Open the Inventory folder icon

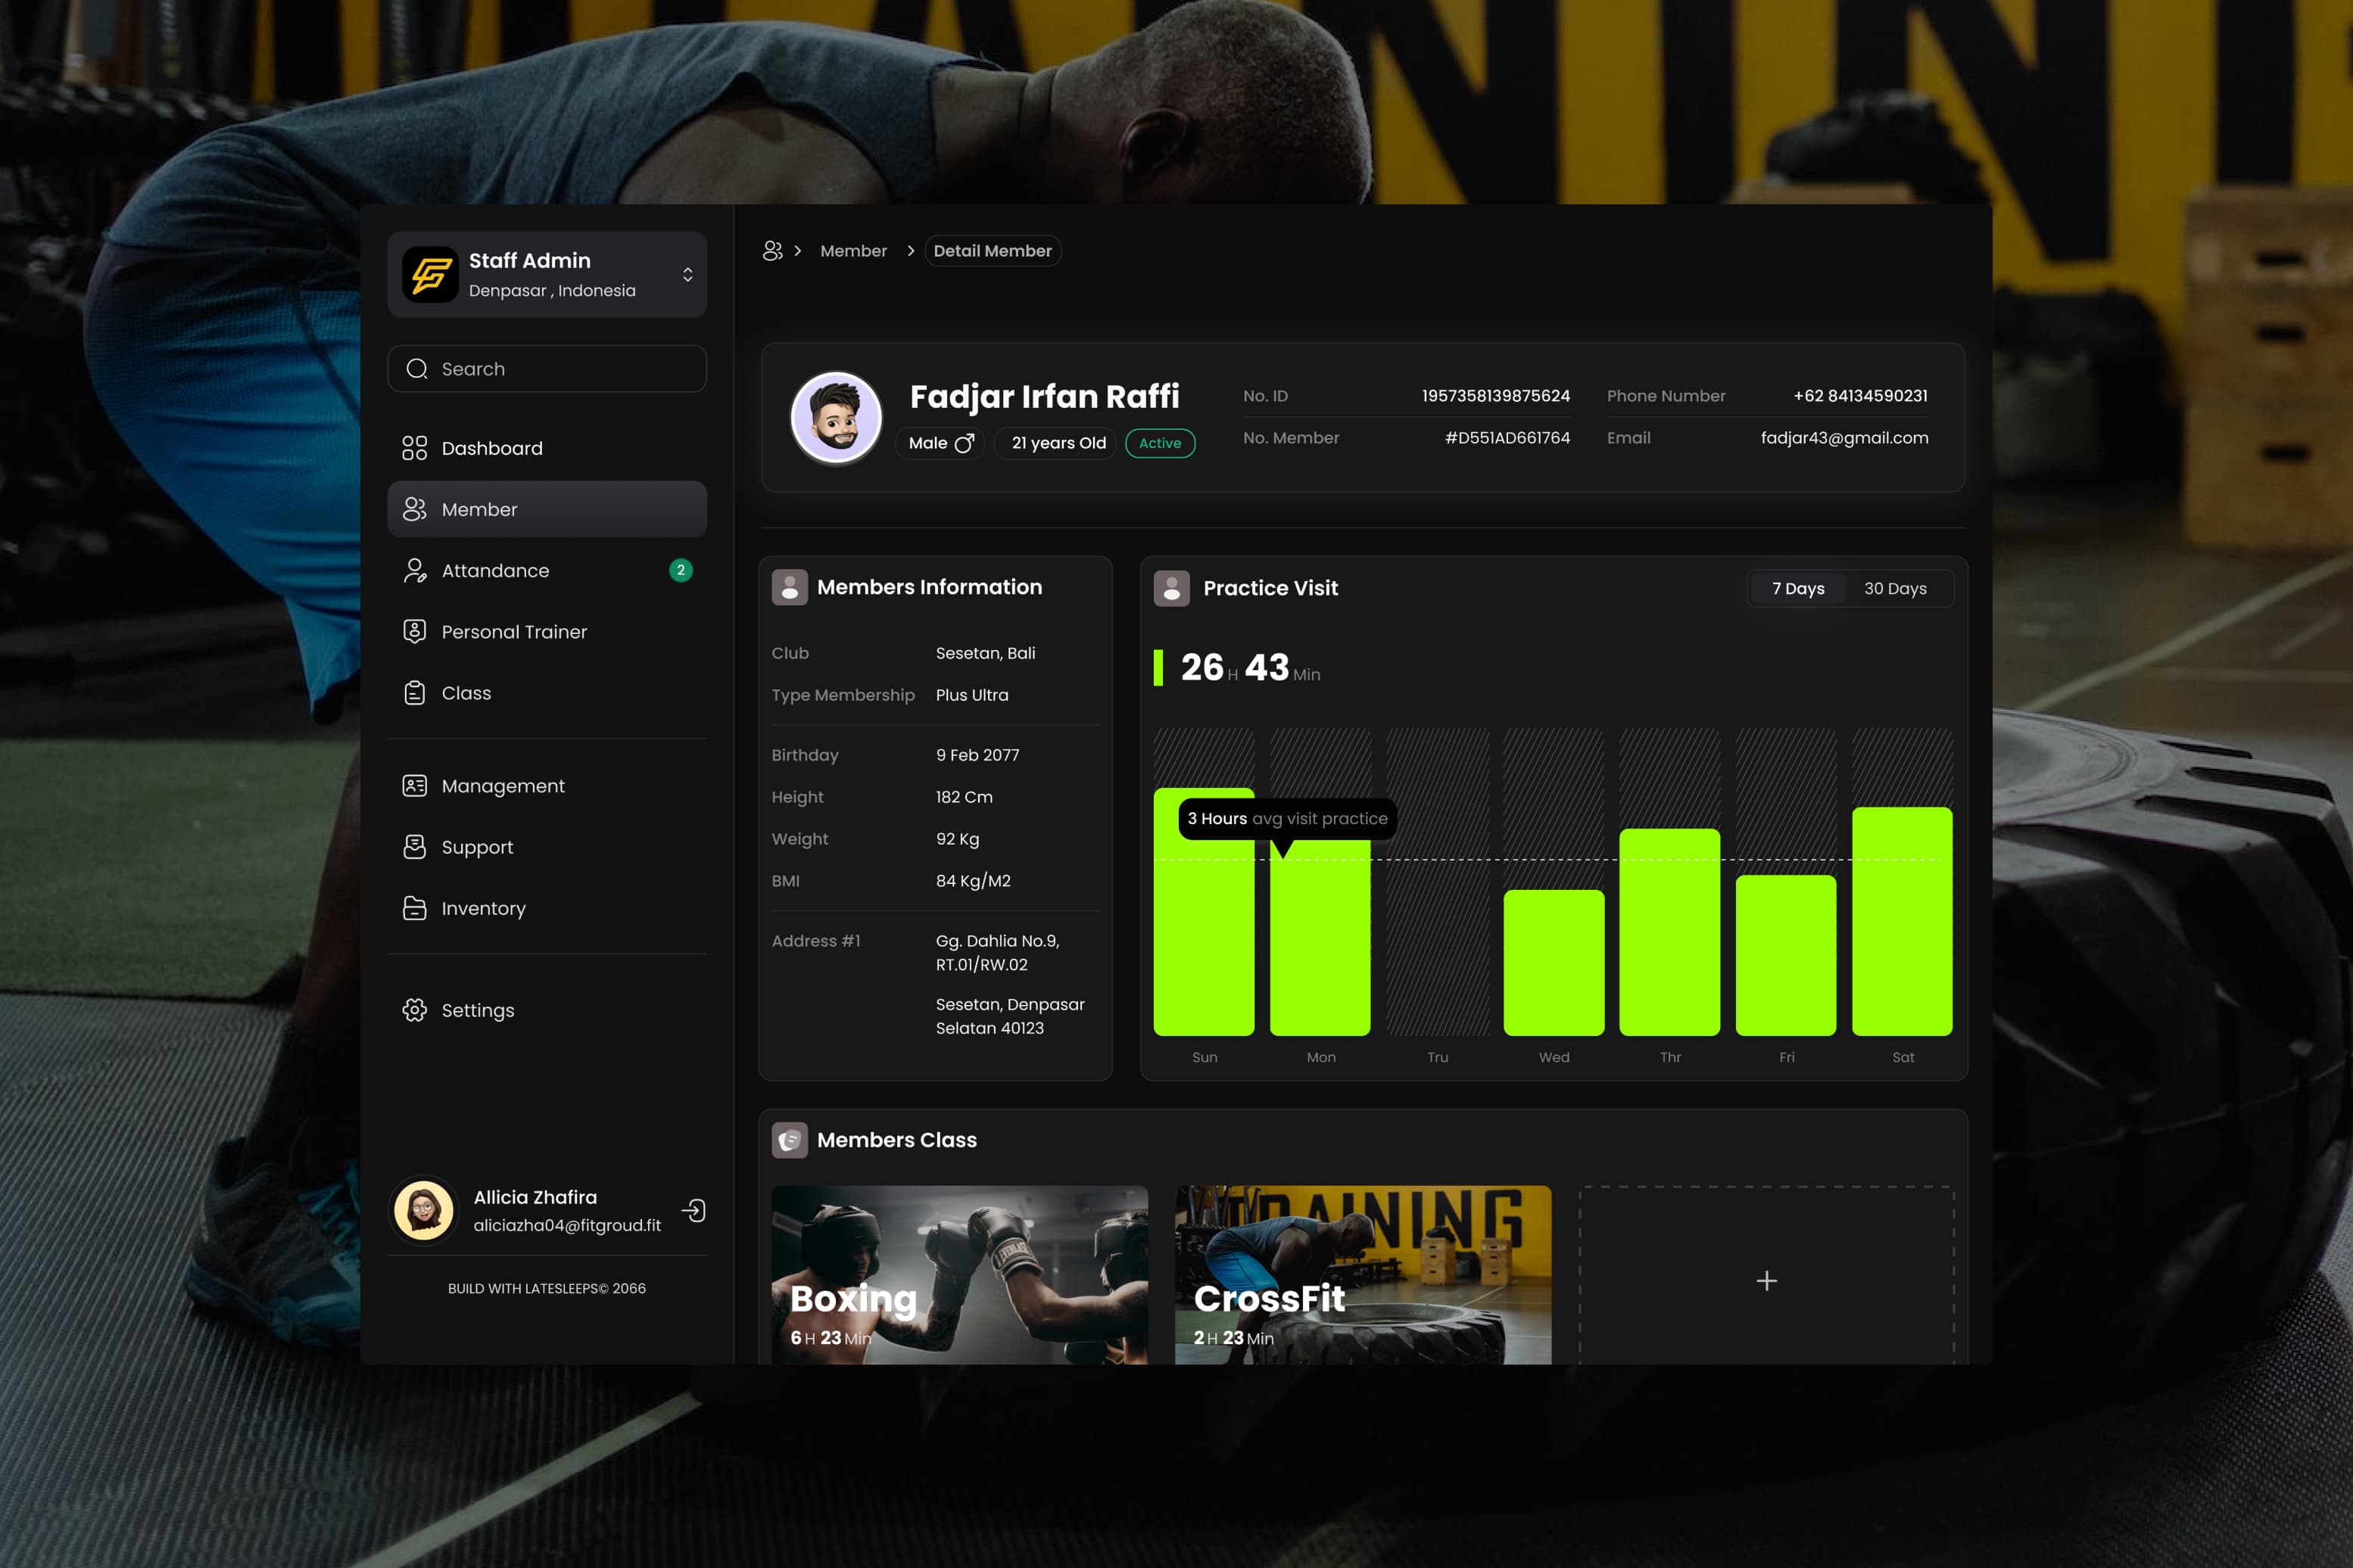pyautogui.click(x=414, y=908)
